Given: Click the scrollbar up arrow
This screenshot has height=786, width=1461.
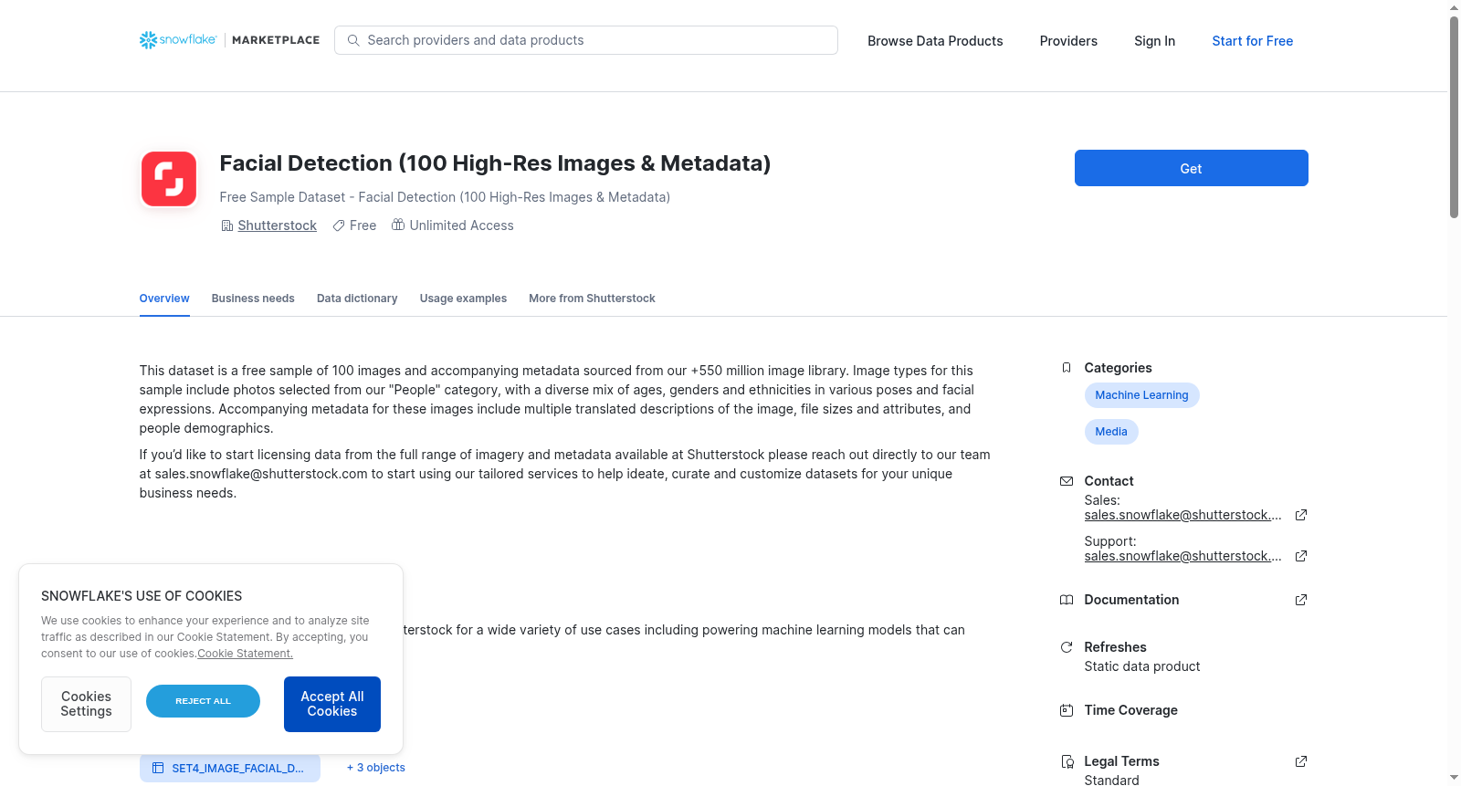Looking at the screenshot, I should coord(1454,7).
